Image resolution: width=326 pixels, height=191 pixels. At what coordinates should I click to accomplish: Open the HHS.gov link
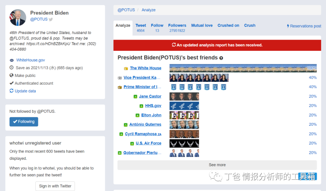point(153,106)
